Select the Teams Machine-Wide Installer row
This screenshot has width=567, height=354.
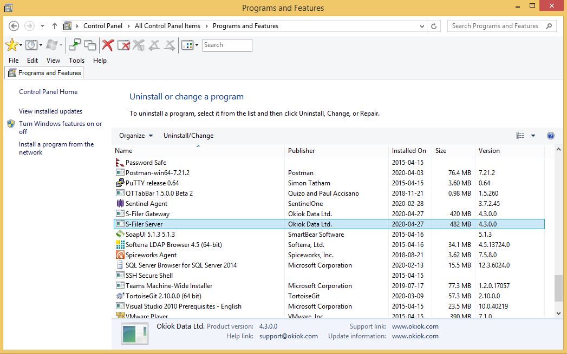pos(329,286)
